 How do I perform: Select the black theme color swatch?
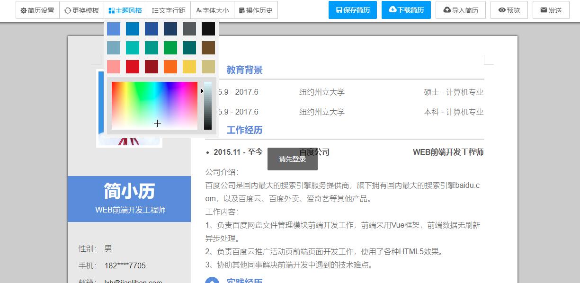coord(208,28)
